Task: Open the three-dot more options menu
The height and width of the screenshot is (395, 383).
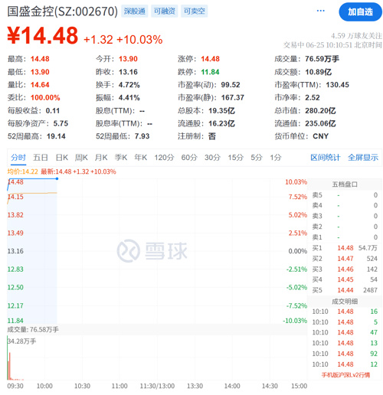Action: tap(320, 11)
